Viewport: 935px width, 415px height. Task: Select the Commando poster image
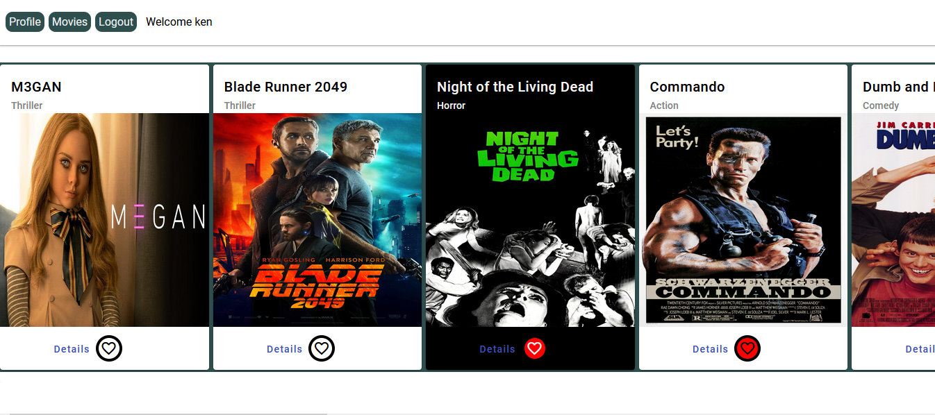pyautogui.click(x=743, y=219)
